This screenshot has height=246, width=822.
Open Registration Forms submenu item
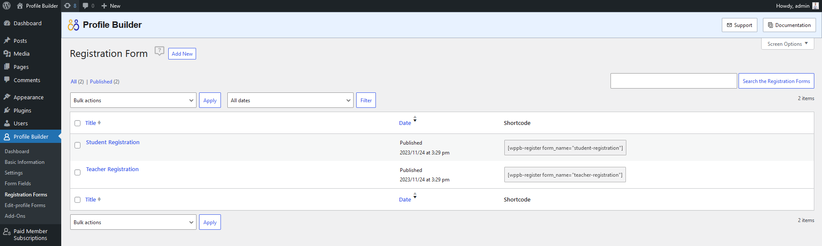(26, 195)
